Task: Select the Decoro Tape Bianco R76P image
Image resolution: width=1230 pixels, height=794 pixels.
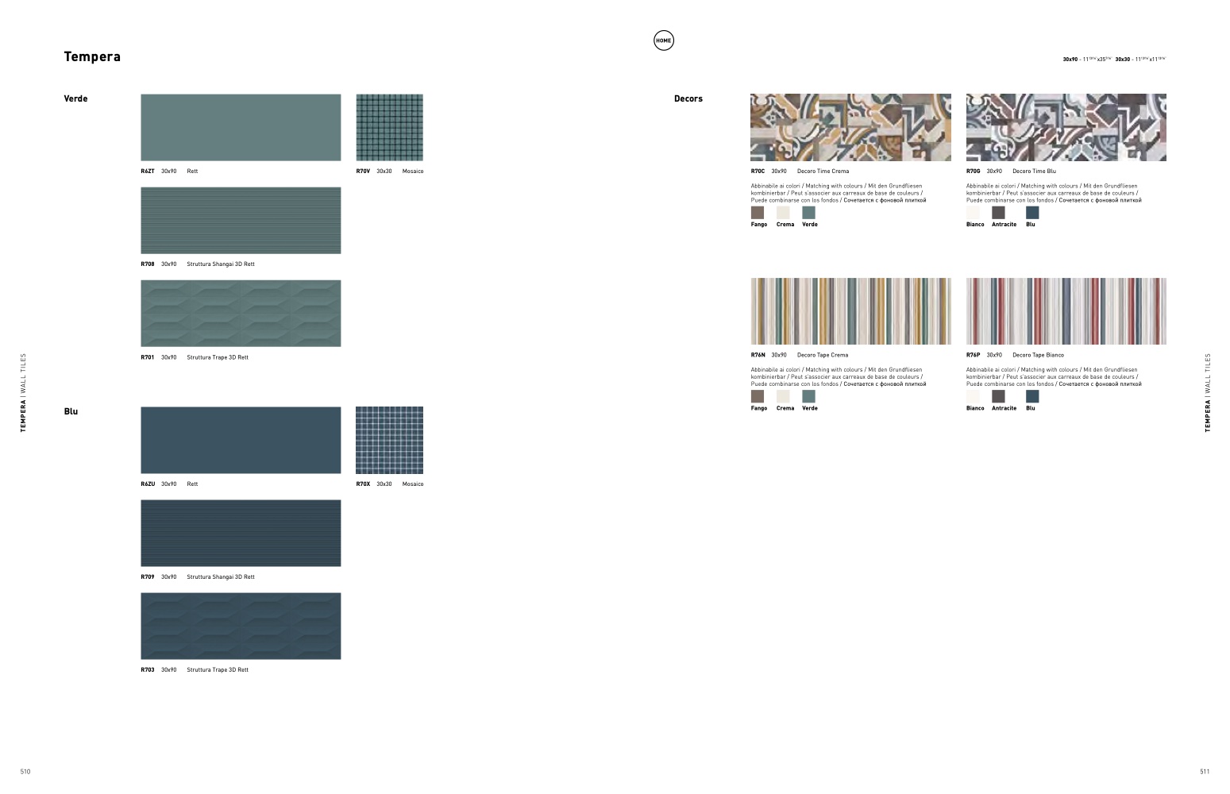Action: click(1066, 311)
